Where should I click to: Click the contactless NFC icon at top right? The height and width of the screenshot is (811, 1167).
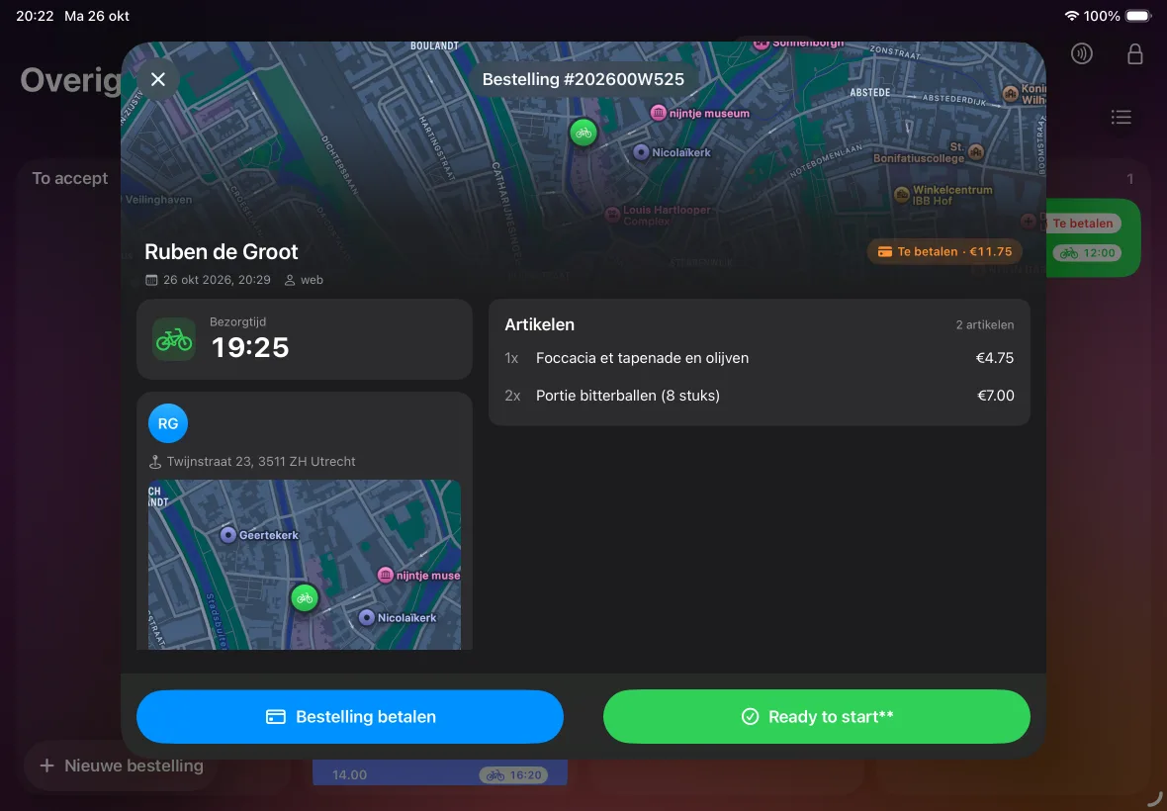[x=1081, y=53]
